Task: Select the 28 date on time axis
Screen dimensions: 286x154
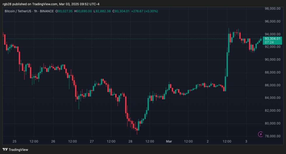Action: pos(130,141)
